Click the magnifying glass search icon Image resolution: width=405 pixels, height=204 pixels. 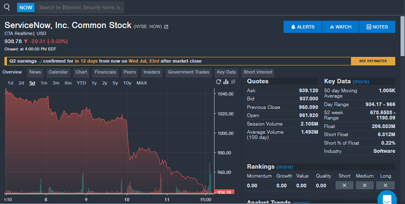pos(7,7)
